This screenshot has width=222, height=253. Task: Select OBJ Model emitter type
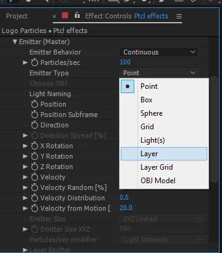(x=164, y=181)
